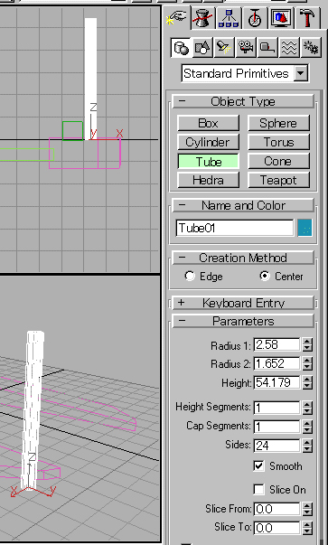328x545 pixels.
Task: Click the Hedra primitive button
Action: coord(208,180)
